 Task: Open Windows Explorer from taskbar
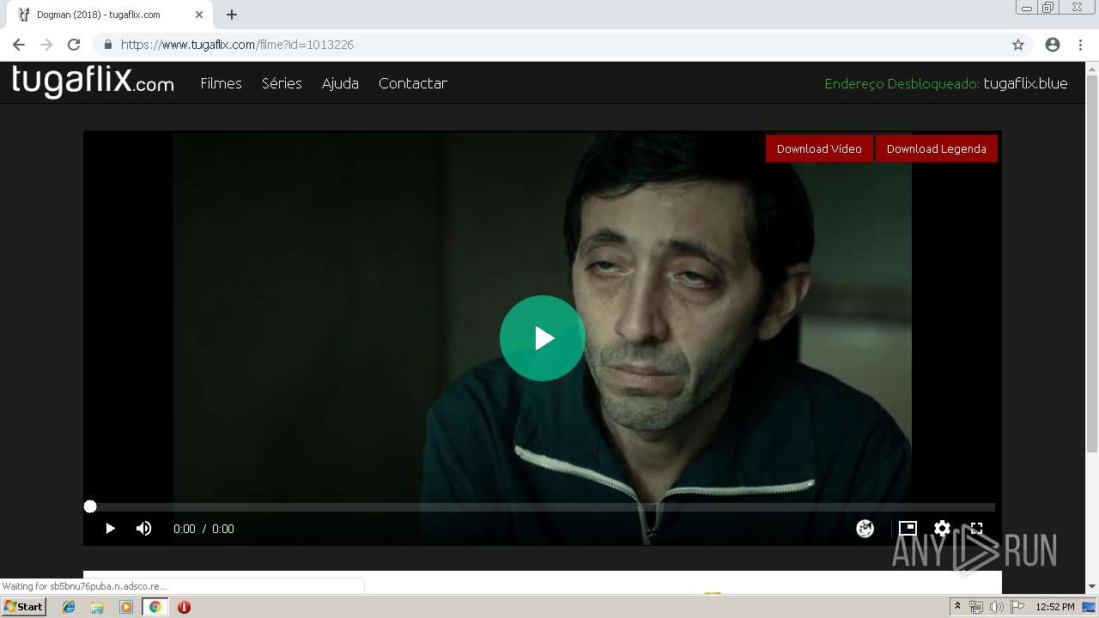(97, 607)
